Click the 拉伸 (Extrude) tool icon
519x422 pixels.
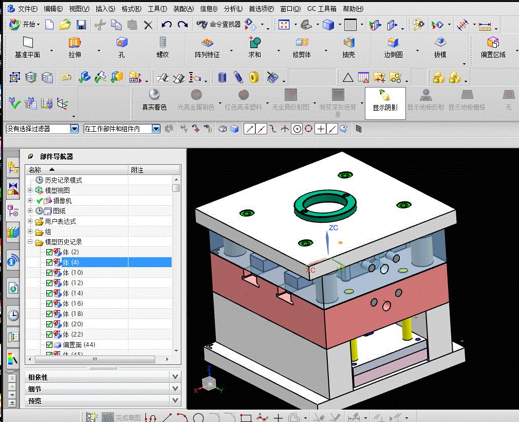75,43
